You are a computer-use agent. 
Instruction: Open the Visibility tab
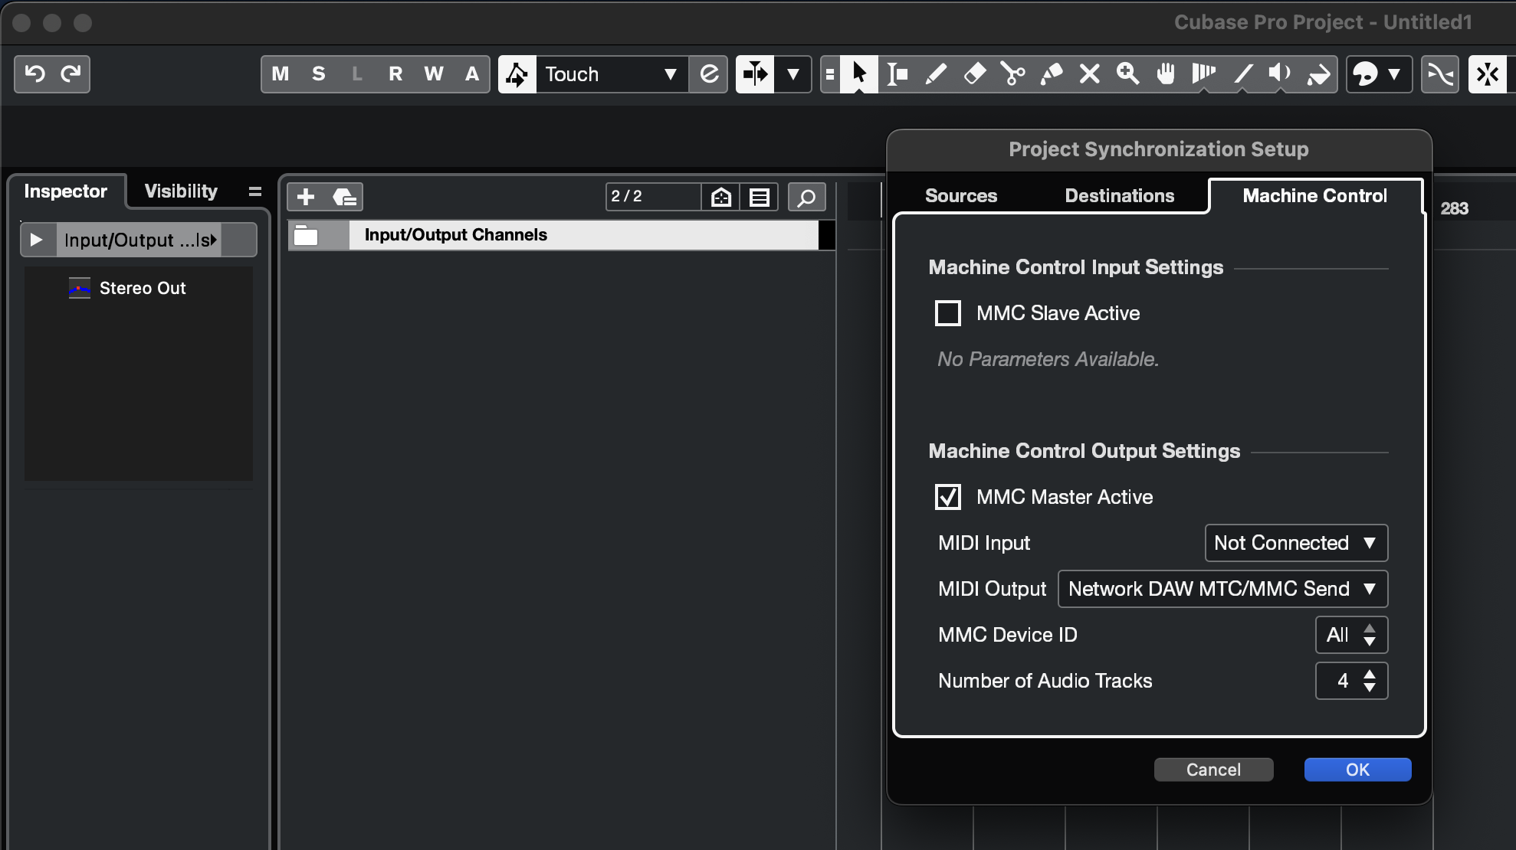pos(181,191)
